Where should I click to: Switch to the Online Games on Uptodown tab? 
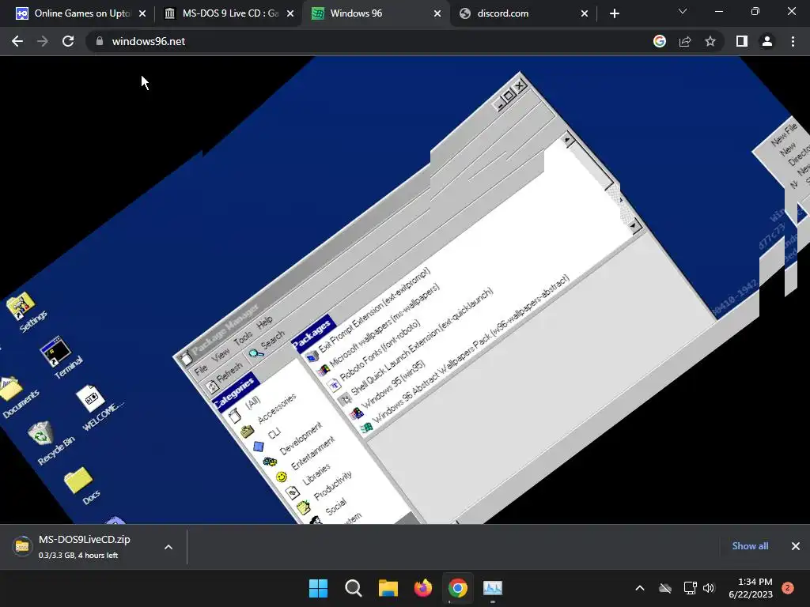(81, 13)
